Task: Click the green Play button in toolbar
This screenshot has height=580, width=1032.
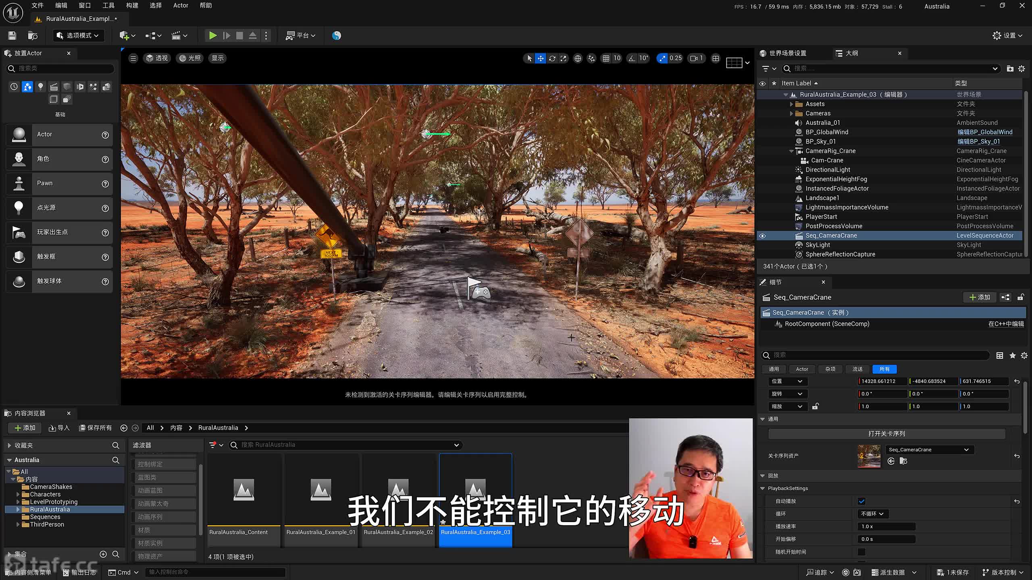Action: [212, 35]
